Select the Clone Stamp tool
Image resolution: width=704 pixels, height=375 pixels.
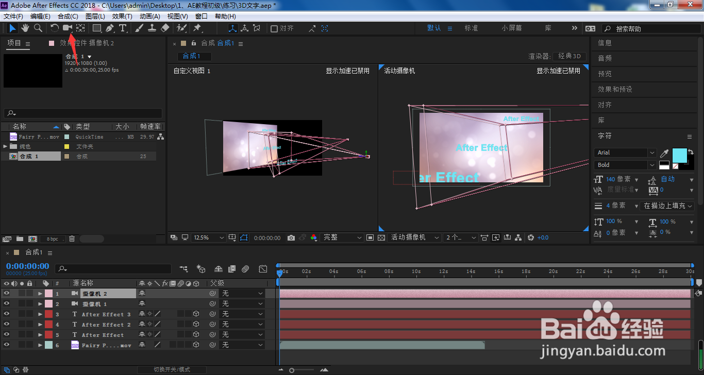point(152,28)
